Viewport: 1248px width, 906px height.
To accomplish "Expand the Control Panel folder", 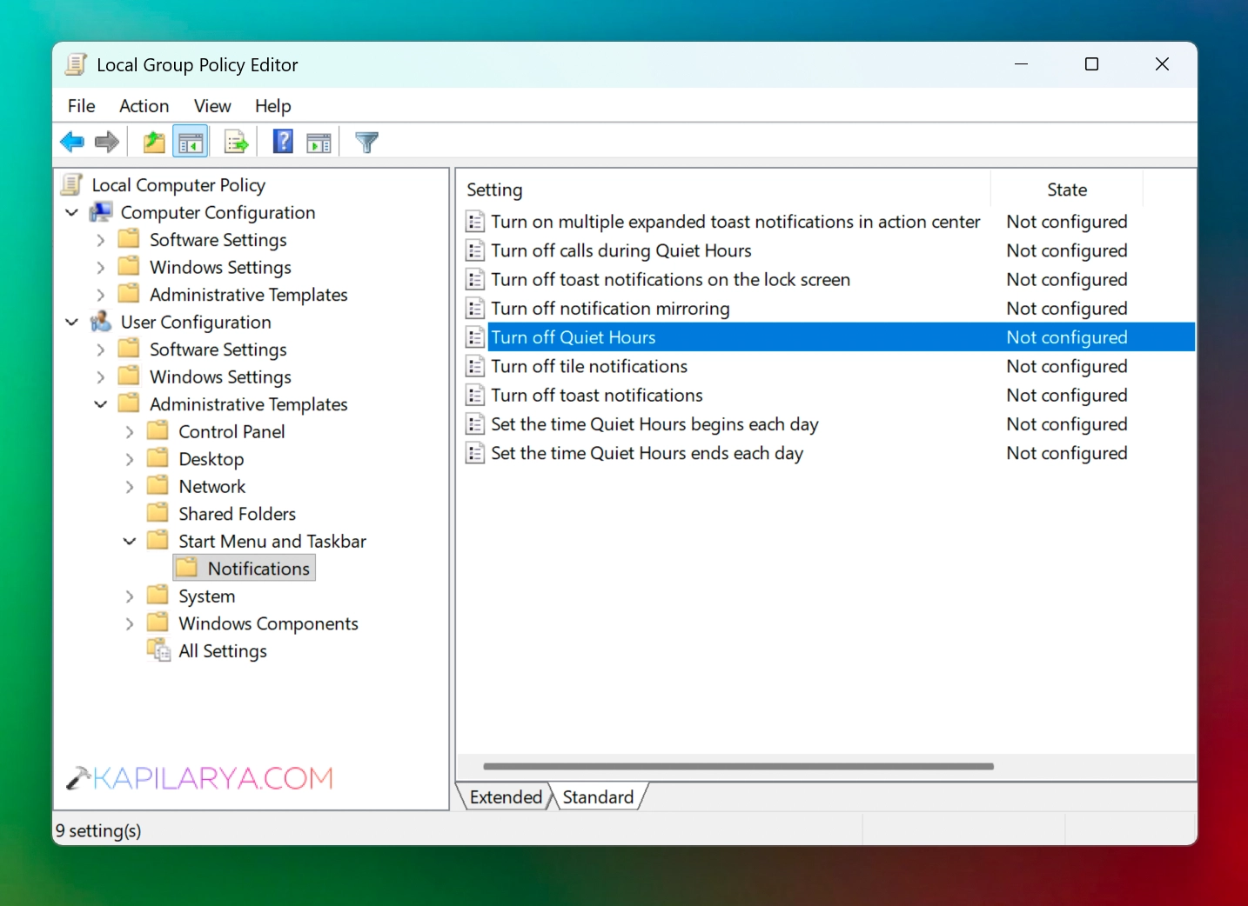I will click(x=130, y=431).
